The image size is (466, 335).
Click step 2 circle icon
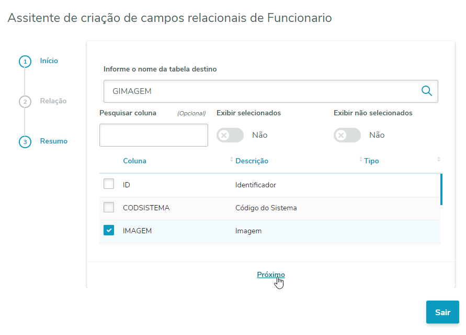(25, 102)
